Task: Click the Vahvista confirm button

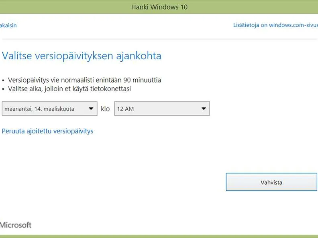Action: (x=271, y=182)
